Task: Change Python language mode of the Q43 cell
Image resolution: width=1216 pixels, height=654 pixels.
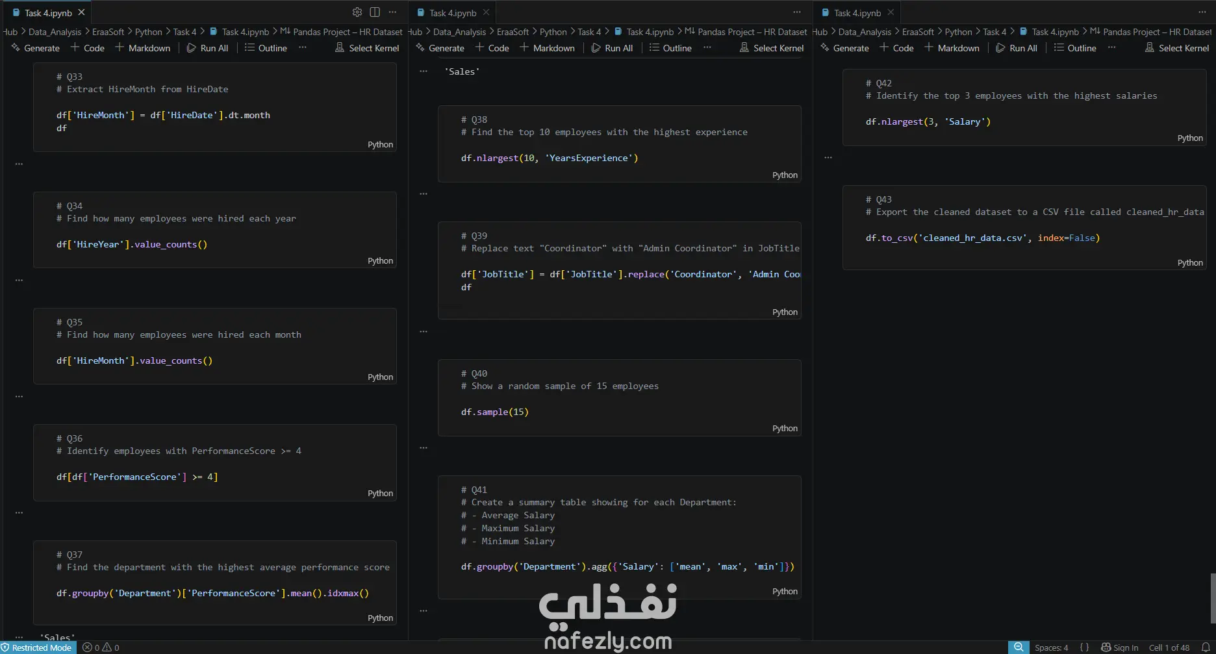Action: click(1190, 263)
